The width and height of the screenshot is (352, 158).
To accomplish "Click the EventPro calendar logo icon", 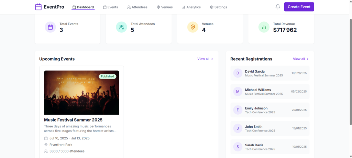I will coord(38,7).
